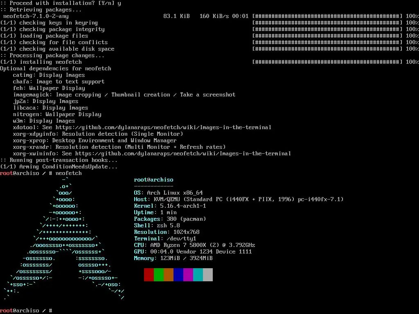Click the 'root@archiso' title in neofetch output
Viewport: 419px width, 314px height.
(153, 180)
